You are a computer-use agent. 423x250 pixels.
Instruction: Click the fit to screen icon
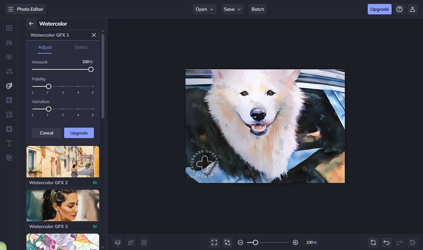click(214, 242)
